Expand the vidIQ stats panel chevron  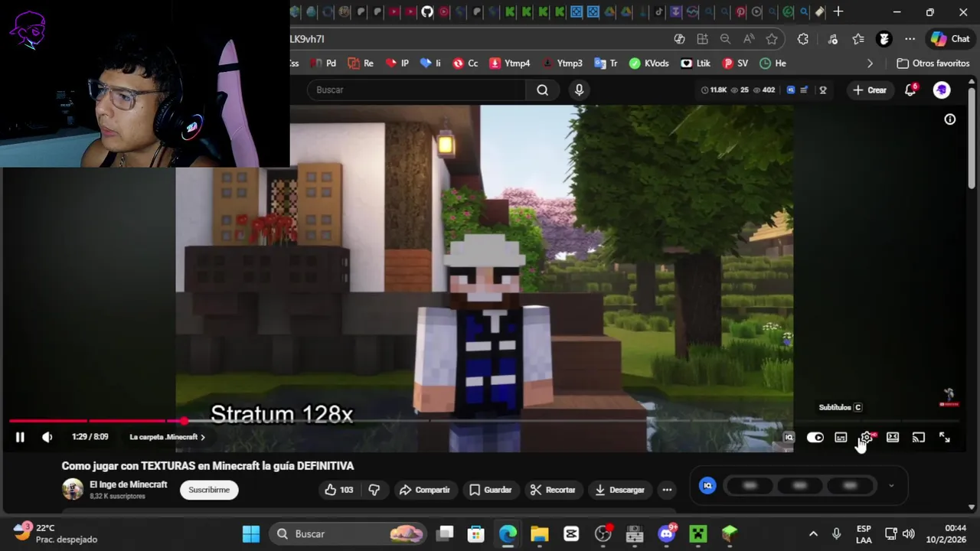(890, 485)
